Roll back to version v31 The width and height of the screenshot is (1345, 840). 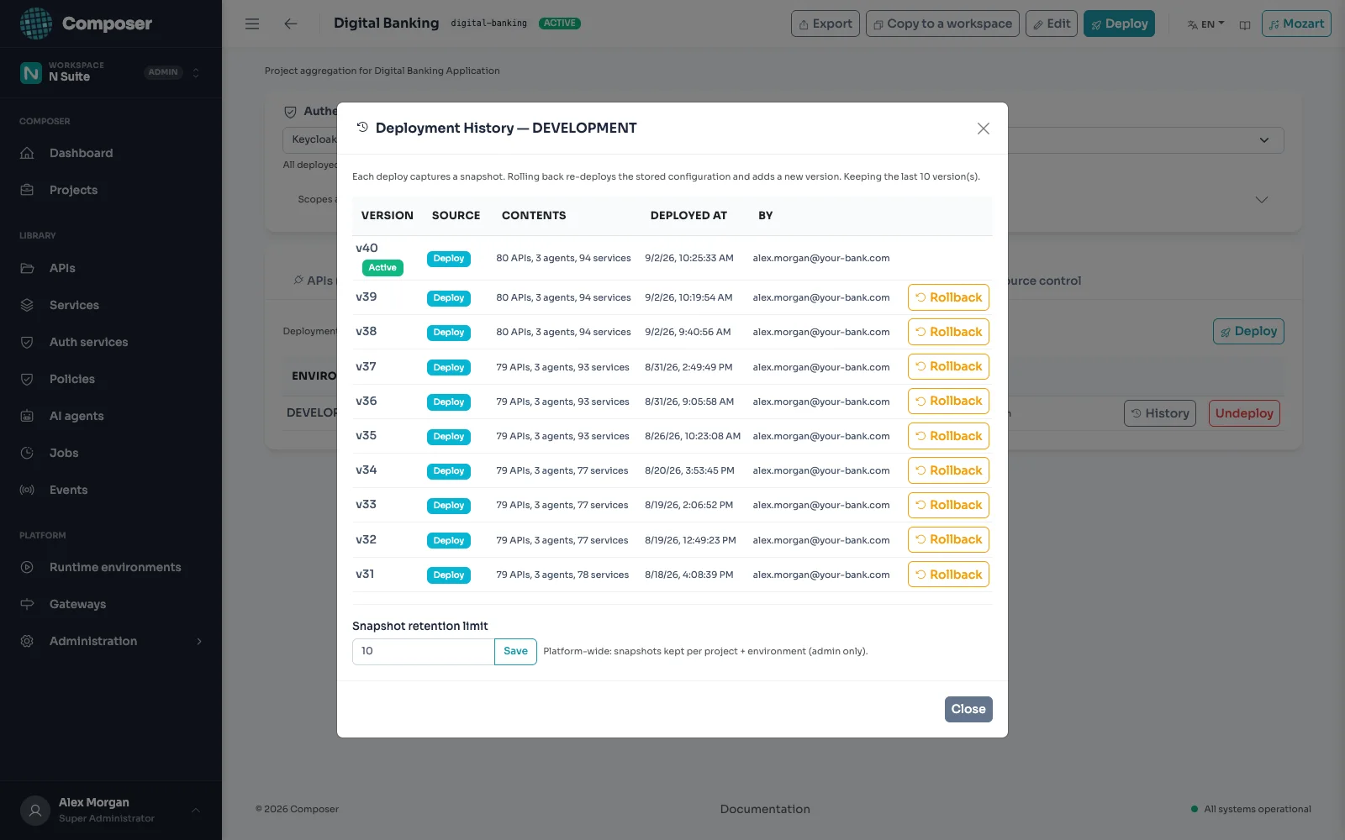click(x=948, y=575)
